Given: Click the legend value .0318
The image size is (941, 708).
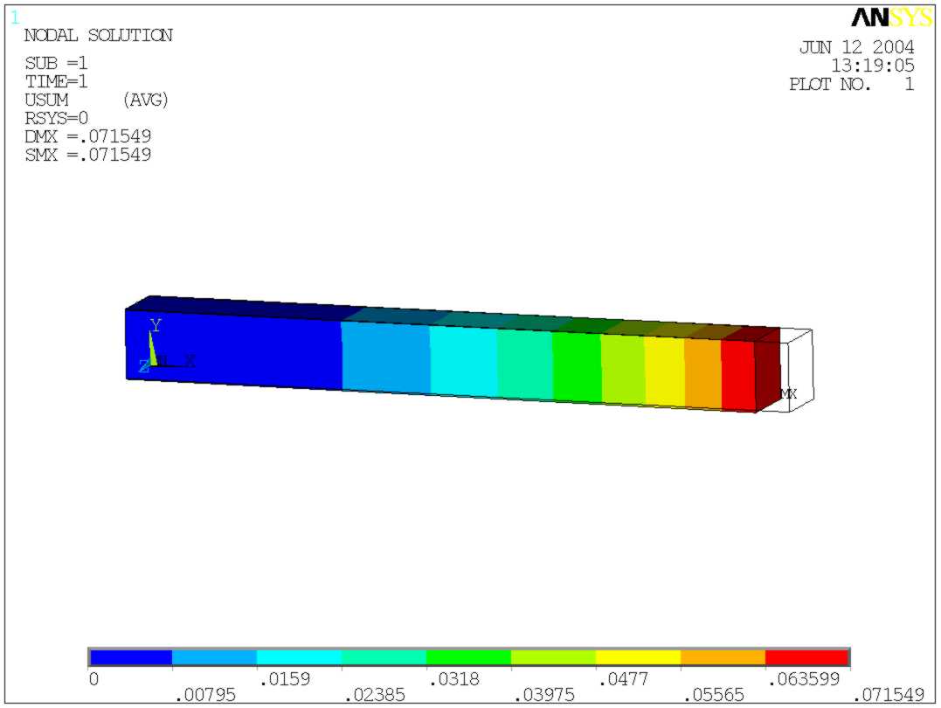Looking at the screenshot, I should tap(454, 679).
